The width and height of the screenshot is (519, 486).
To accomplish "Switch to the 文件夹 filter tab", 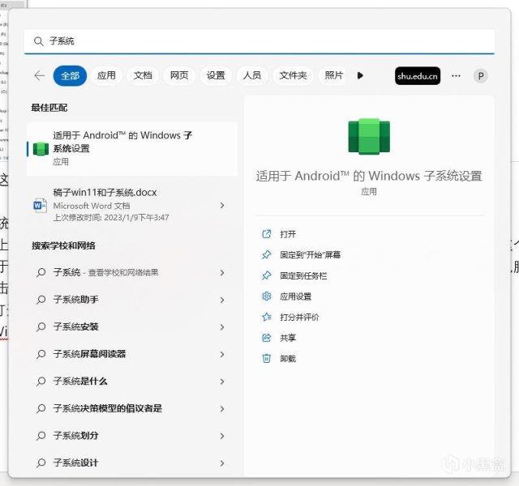I will tap(293, 75).
